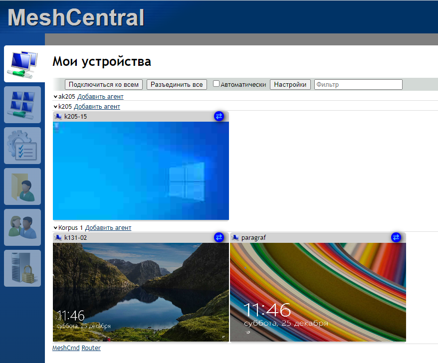Open the My Files folder and user icon
Viewport: 438px width, 363px height.
tap(22, 186)
